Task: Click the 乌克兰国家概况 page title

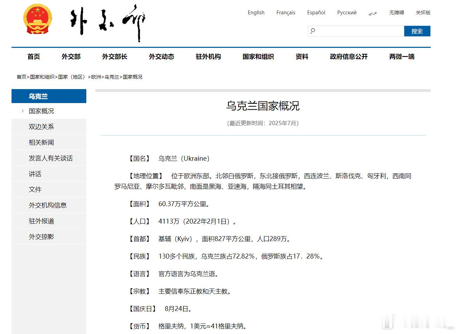Action: click(263, 106)
